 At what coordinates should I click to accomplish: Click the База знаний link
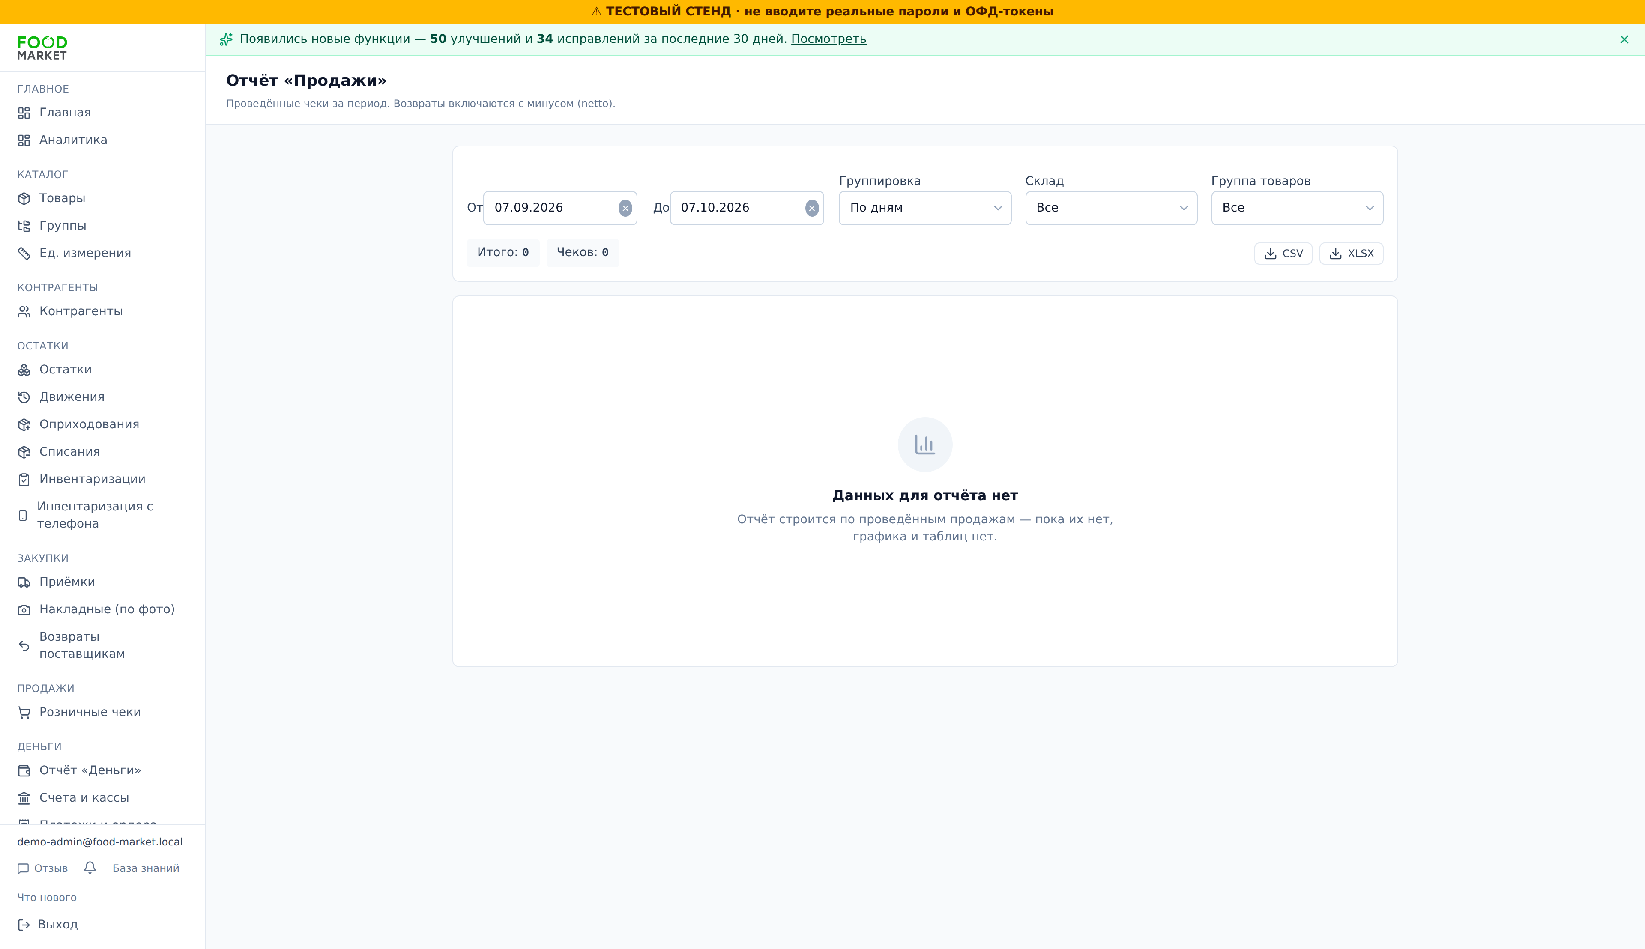pos(146,868)
